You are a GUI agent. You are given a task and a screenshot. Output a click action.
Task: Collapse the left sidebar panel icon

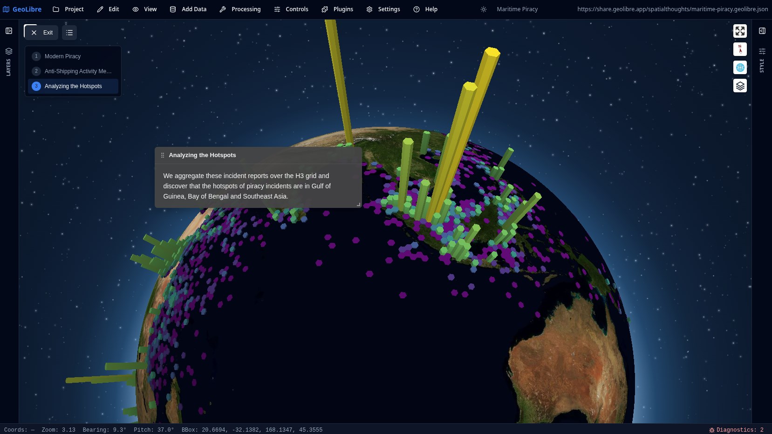(x=9, y=31)
